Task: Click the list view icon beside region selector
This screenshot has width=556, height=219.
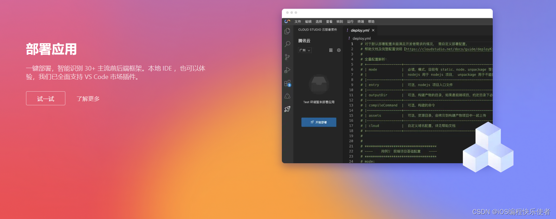Action: [x=331, y=50]
